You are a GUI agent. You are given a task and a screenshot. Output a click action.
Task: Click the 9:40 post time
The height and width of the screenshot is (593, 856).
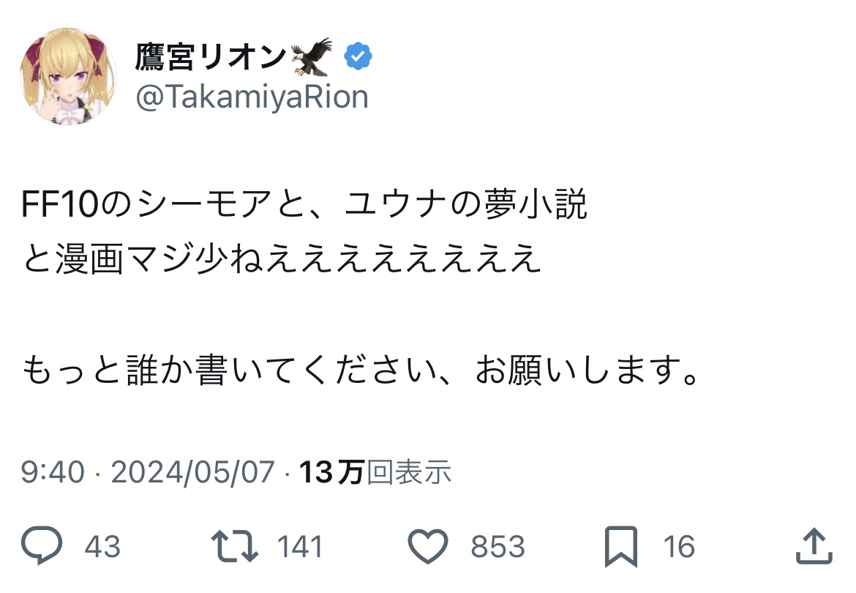pos(53,473)
